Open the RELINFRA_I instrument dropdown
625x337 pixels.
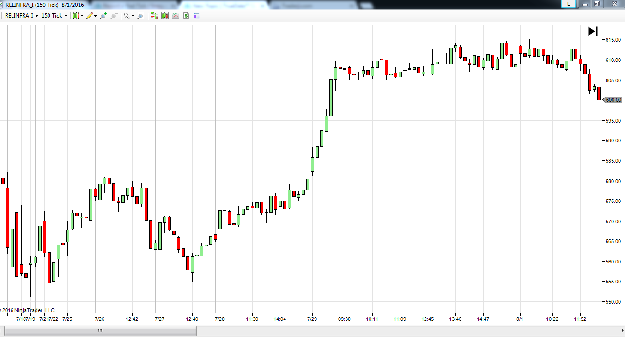pyautogui.click(x=21, y=16)
